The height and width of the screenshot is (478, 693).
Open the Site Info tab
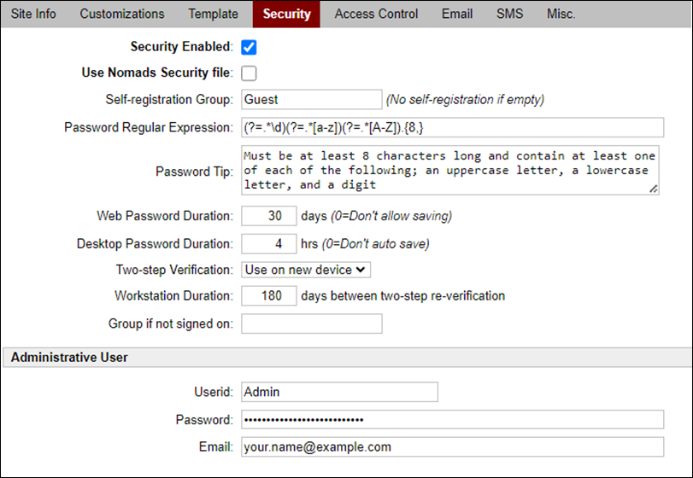pyautogui.click(x=34, y=14)
